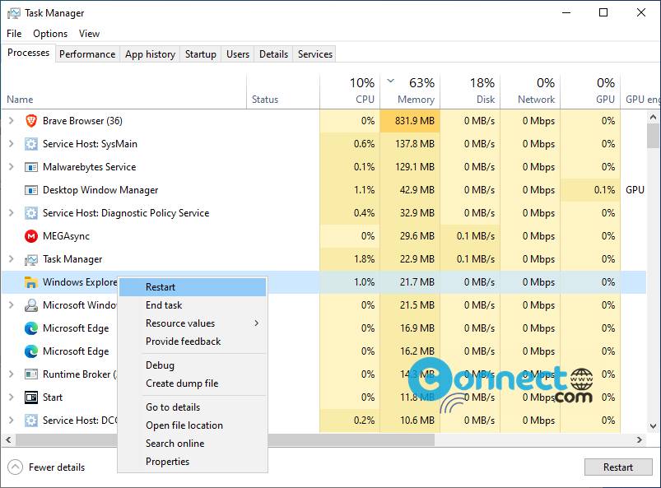
Task: Open the File menu
Action: point(14,34)
